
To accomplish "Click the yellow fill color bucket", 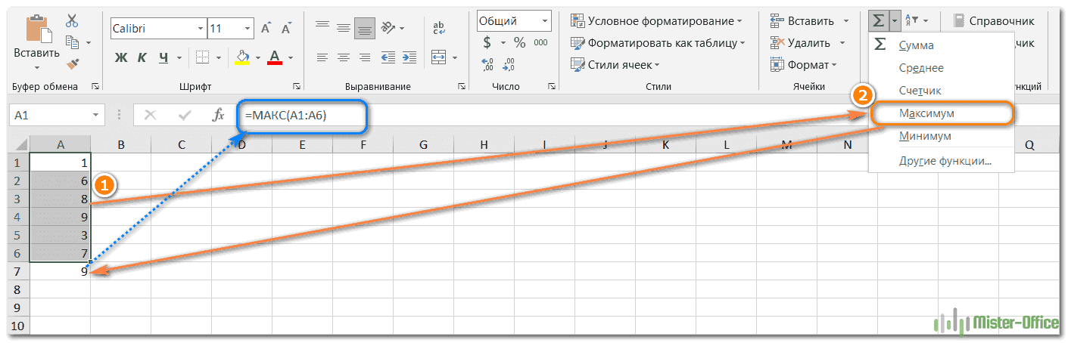I will coord(242,57).
